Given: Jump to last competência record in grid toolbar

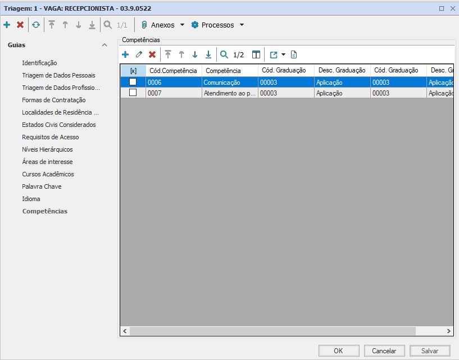Looking at the screenshot, I should (208, 54).
